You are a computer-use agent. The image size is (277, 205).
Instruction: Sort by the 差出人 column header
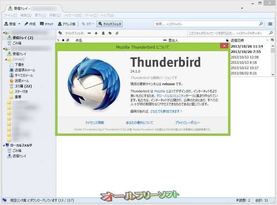coord(173,40)
